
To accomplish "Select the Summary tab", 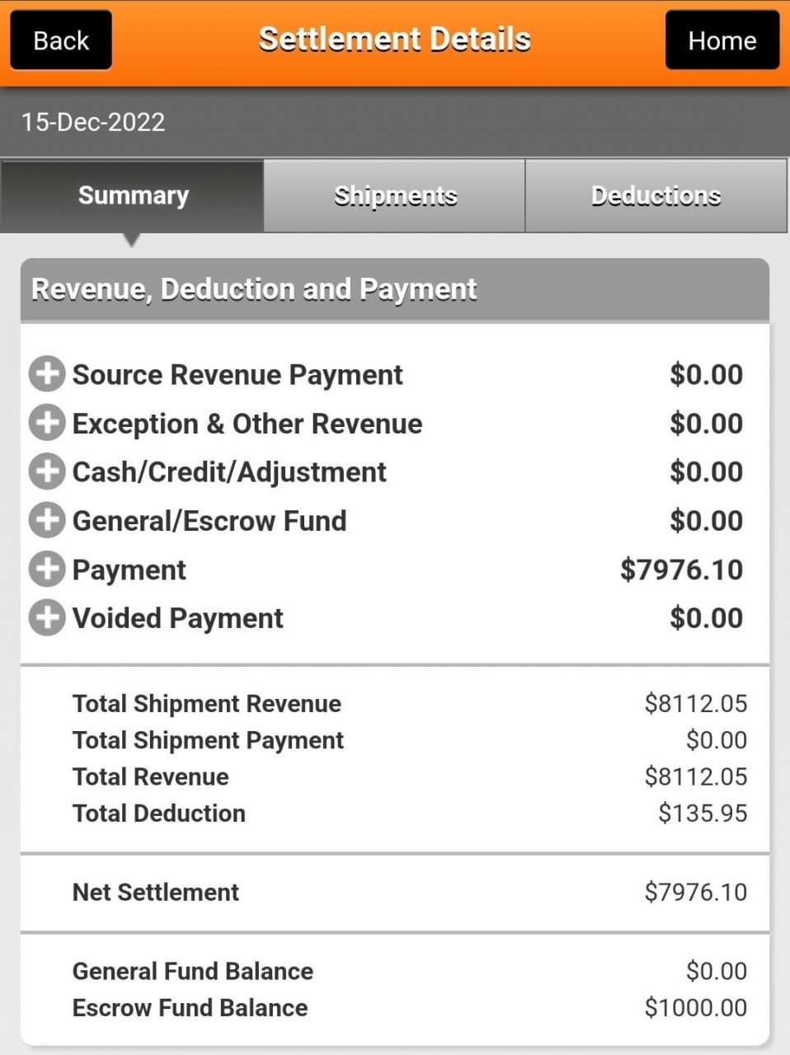I will point(133,195).
